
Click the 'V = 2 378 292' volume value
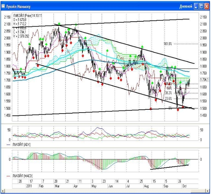coord(21,36)
